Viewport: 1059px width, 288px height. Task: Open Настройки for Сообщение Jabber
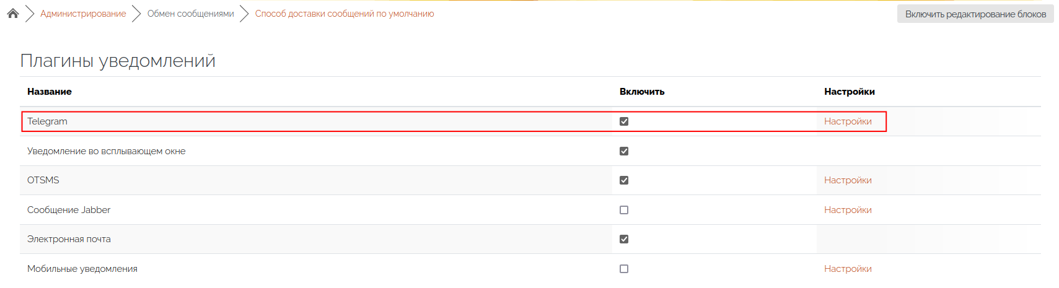847,210
